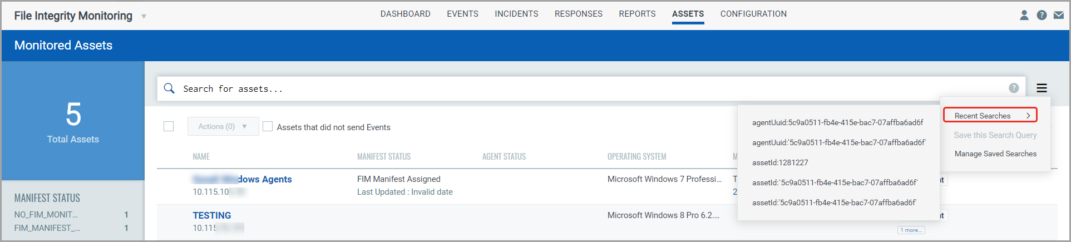Enable Assets that did not send Events

268,126
